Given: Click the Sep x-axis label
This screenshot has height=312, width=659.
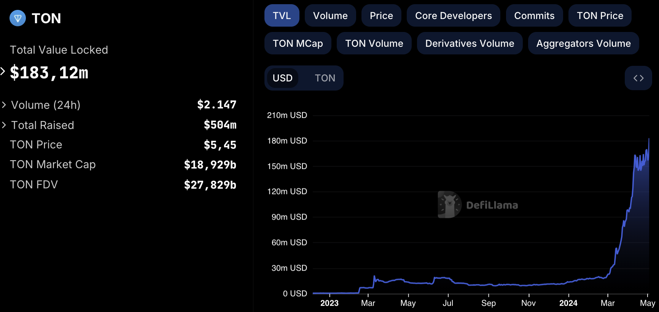Looking at the screenshot, I should [x=488, y=303].
